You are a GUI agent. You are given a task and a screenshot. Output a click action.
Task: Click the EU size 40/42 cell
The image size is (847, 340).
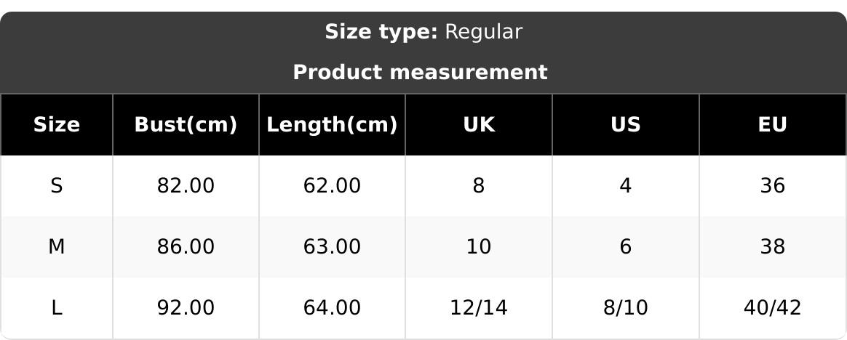(x=772, y=308)
